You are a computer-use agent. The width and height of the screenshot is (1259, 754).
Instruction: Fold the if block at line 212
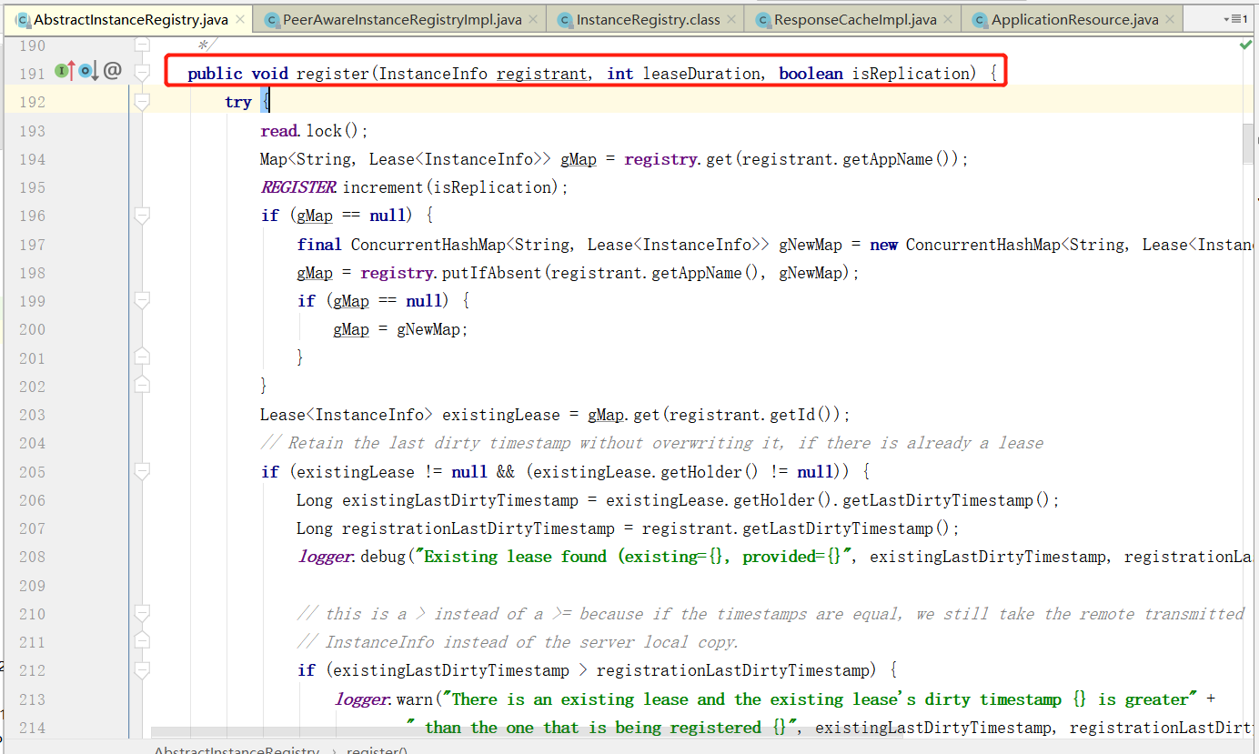point(141,670)
